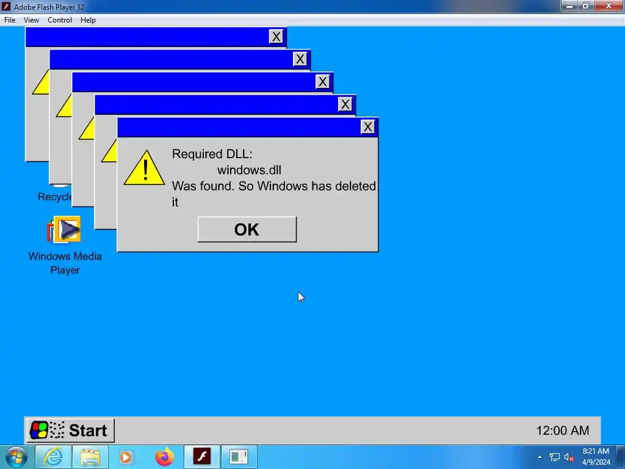Open the File menu
The image size is (625, 469).
pyautogui.click(x=10, y=20)
